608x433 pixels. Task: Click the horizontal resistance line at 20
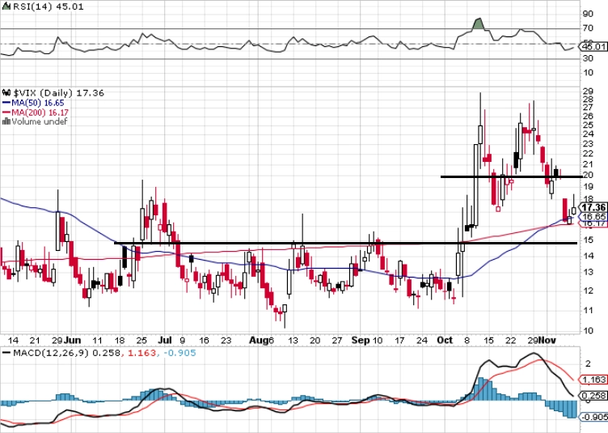pyautogui.click(x=511, y=177)
